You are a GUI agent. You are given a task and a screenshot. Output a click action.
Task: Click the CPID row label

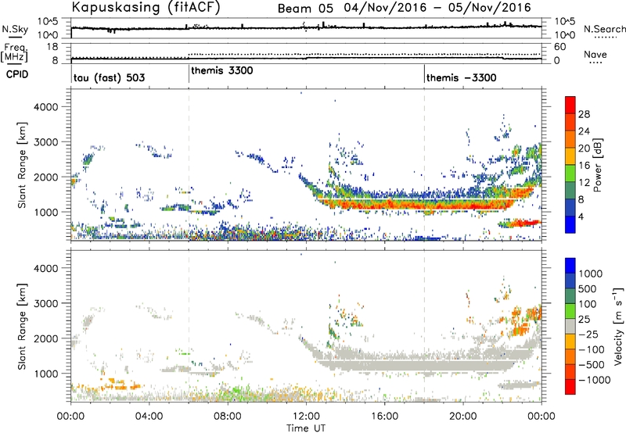tap(17, 74)
